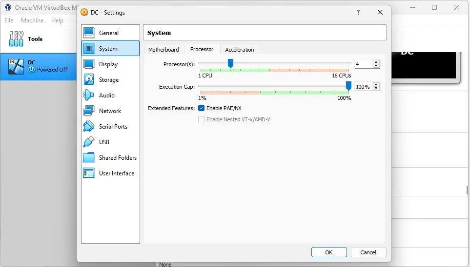The image size is (470, 267).
Task: Decrease Execution Cap with down arrow
Action: [x=376, y=88]
